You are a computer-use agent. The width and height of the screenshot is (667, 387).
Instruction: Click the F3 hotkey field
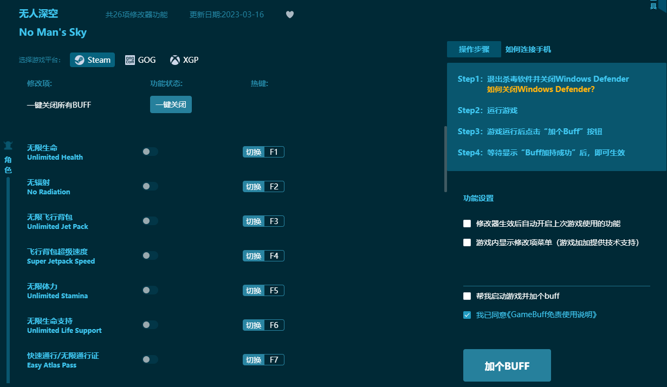(x=274, y=221)
